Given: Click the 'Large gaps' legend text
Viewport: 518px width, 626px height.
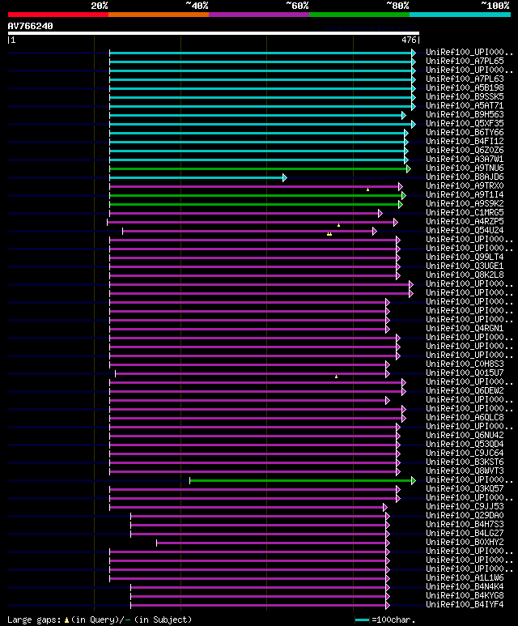Looking at the screenshot, I should pyautogui.click(x=34, y=620).
